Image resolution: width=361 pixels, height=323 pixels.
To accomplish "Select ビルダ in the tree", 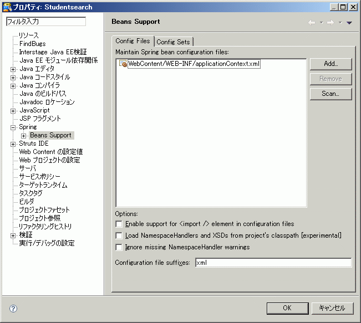I will coord(27,202).
